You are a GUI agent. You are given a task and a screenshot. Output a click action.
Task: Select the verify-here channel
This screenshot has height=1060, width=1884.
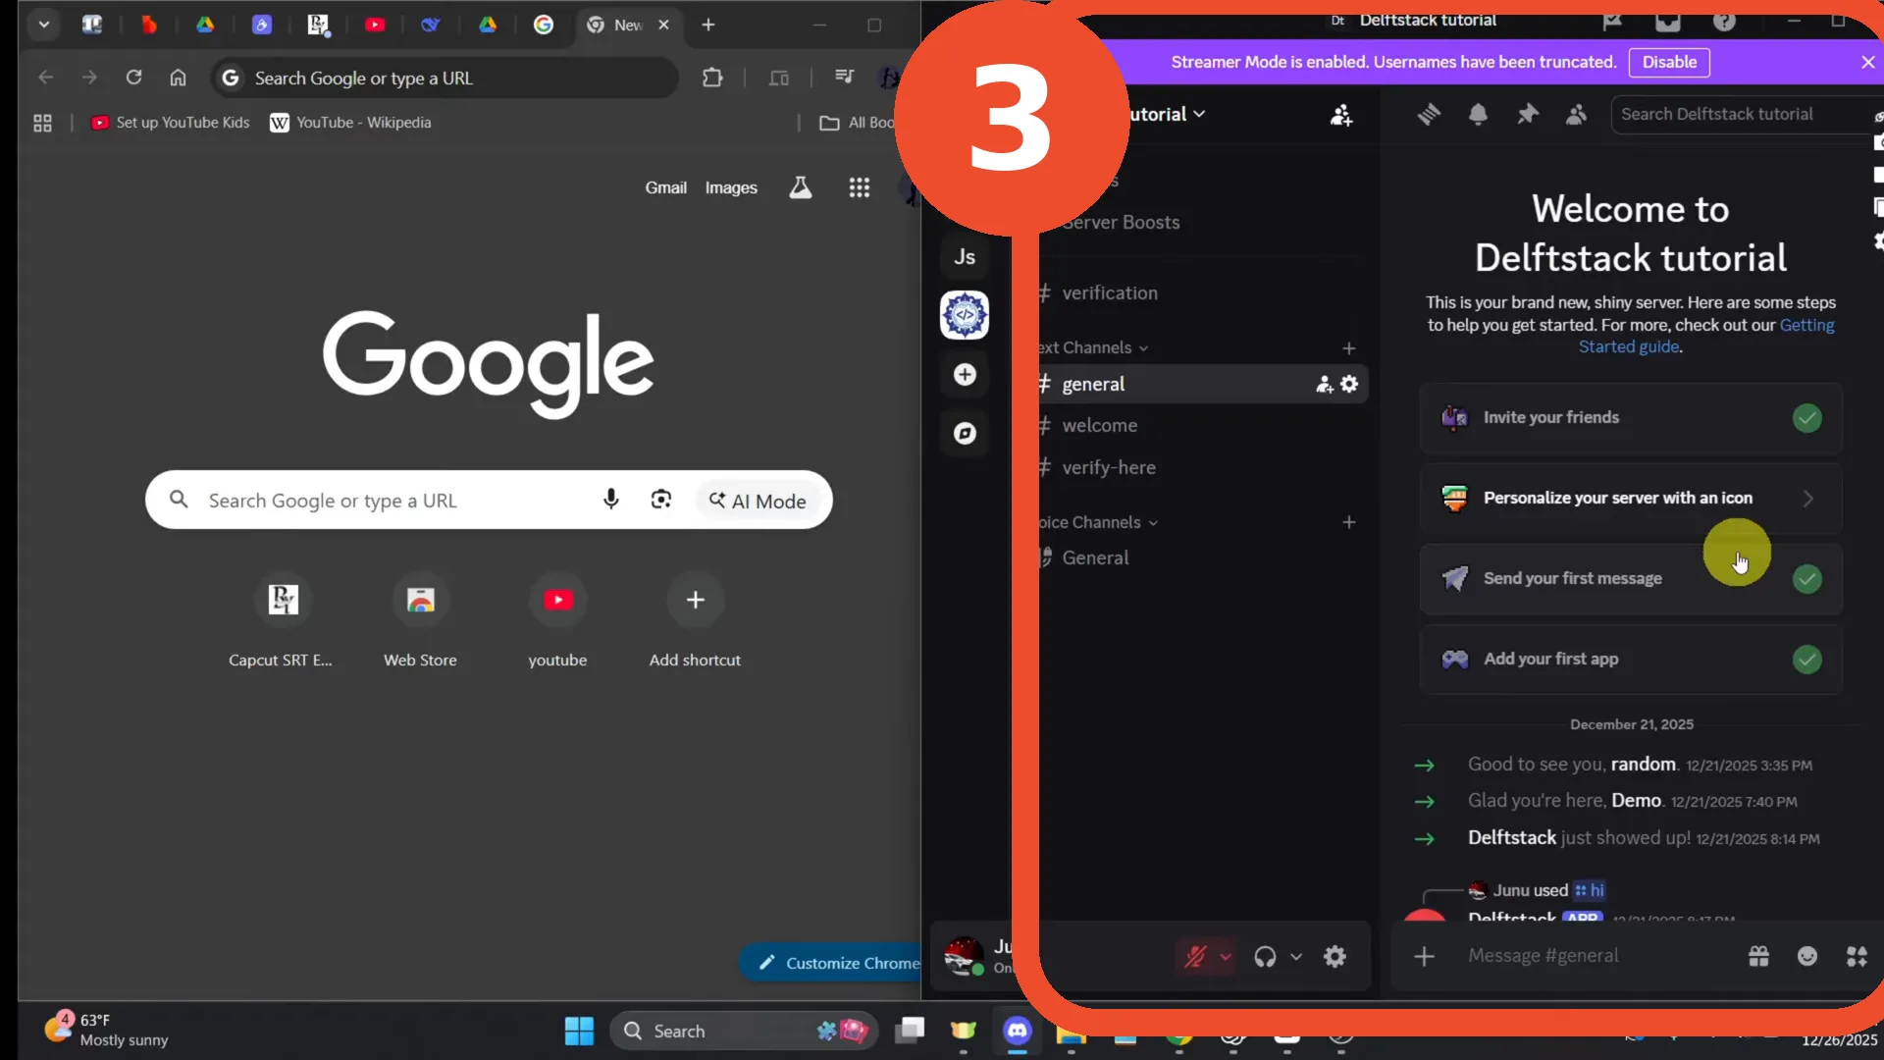(x=1202, y=467)
